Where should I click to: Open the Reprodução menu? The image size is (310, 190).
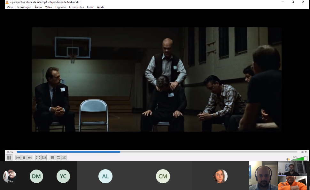point(24,7)
